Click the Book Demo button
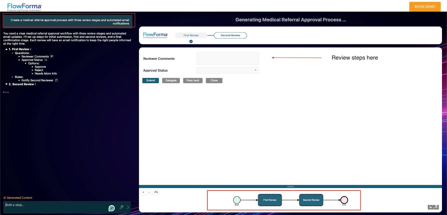The image size is (447, 215). click(x=425, y=7)
